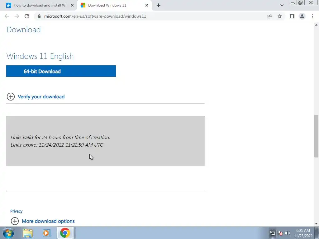This screenshot has width=319, height=239.
Task: Open the Chrome side panel
Action: (x=292, y=16)
